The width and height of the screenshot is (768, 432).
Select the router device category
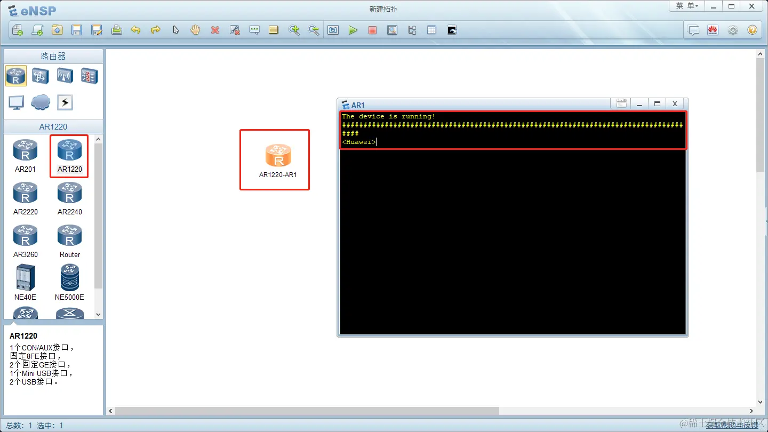(16, 76)
